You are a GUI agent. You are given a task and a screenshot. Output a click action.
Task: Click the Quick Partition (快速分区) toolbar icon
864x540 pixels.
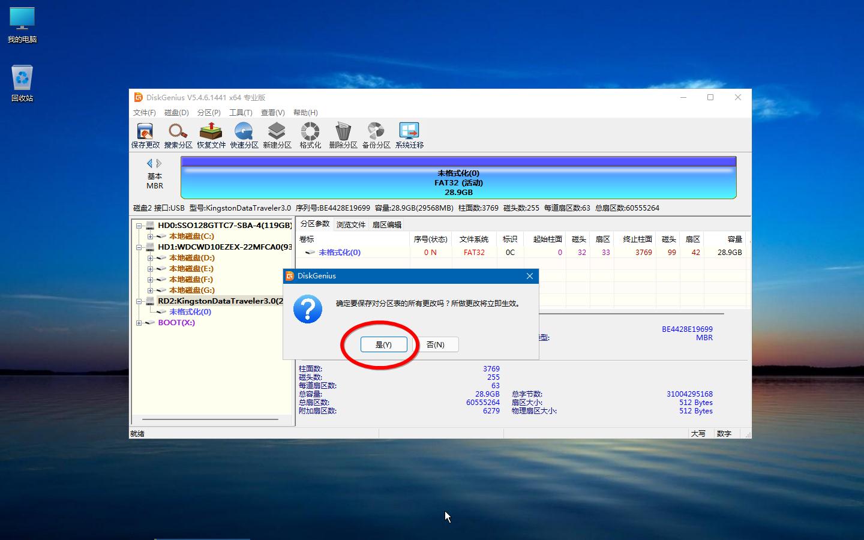[x=244, y=136]
